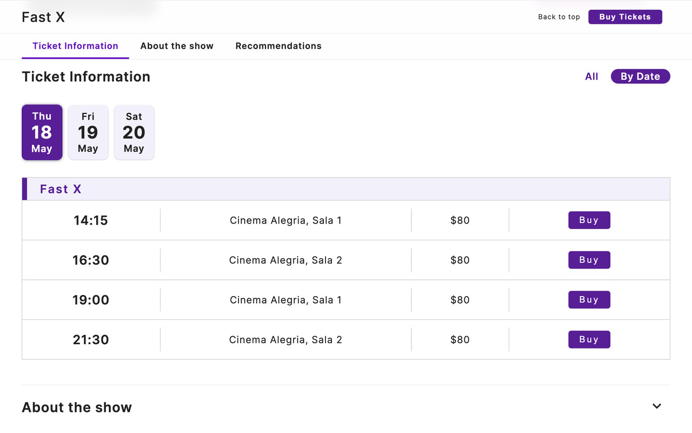Click the purple Fast X table header
692x433 pixels.
pyautogui.click(x=346, y=189)
